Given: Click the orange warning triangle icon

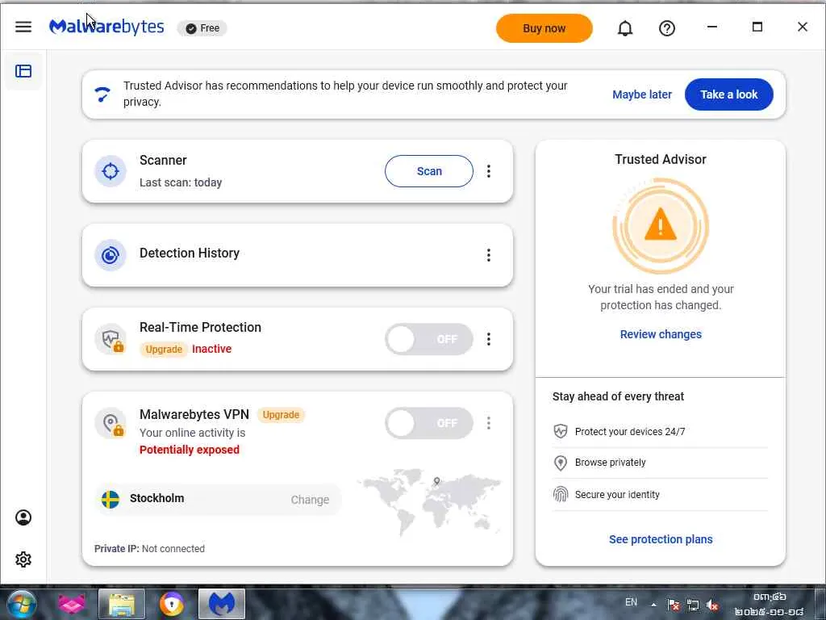Looking at the screenshot, I should (661, 224).
